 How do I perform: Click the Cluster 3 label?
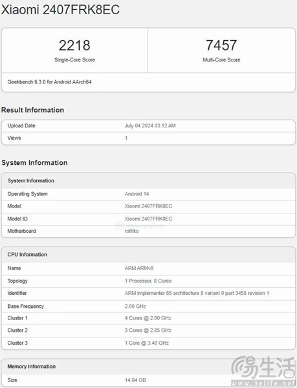click(17, 343)
